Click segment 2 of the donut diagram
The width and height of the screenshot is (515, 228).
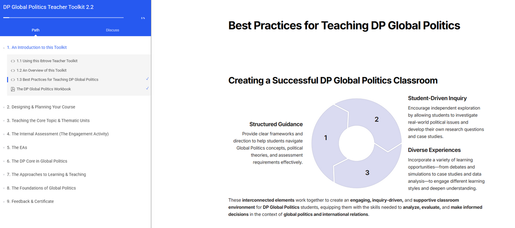click(376, 120)
